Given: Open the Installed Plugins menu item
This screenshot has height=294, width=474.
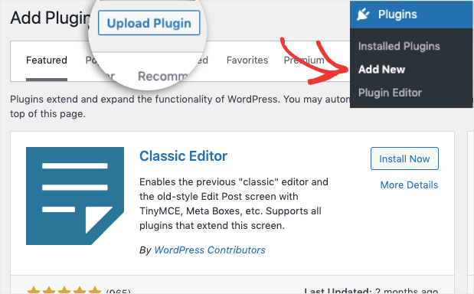Looking at the screenshot, I should (399, 46).
